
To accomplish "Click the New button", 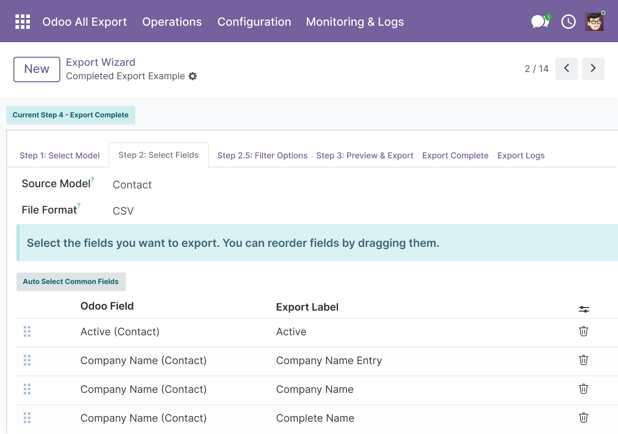I will pos(37,69).
